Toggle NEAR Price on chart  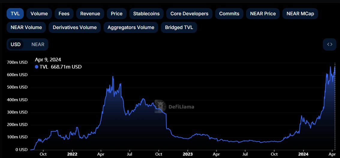coord(263,14)
